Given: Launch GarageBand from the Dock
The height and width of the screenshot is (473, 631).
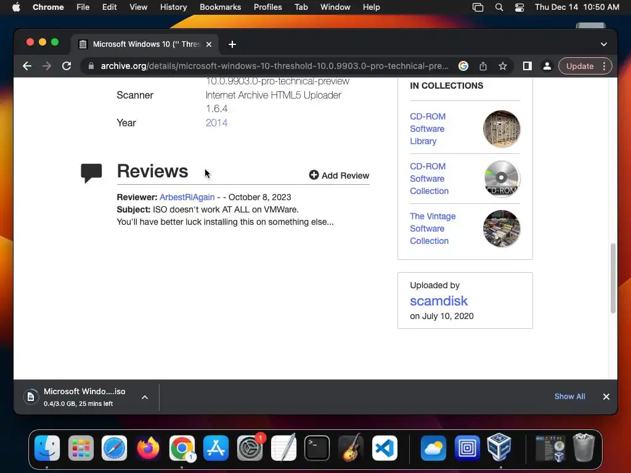Looking at the screenshot, I should 351,448.
